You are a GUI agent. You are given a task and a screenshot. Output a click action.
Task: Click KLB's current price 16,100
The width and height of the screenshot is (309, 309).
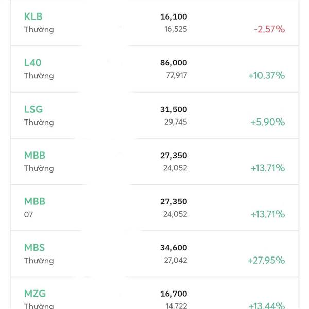click(x=174, y=17)
